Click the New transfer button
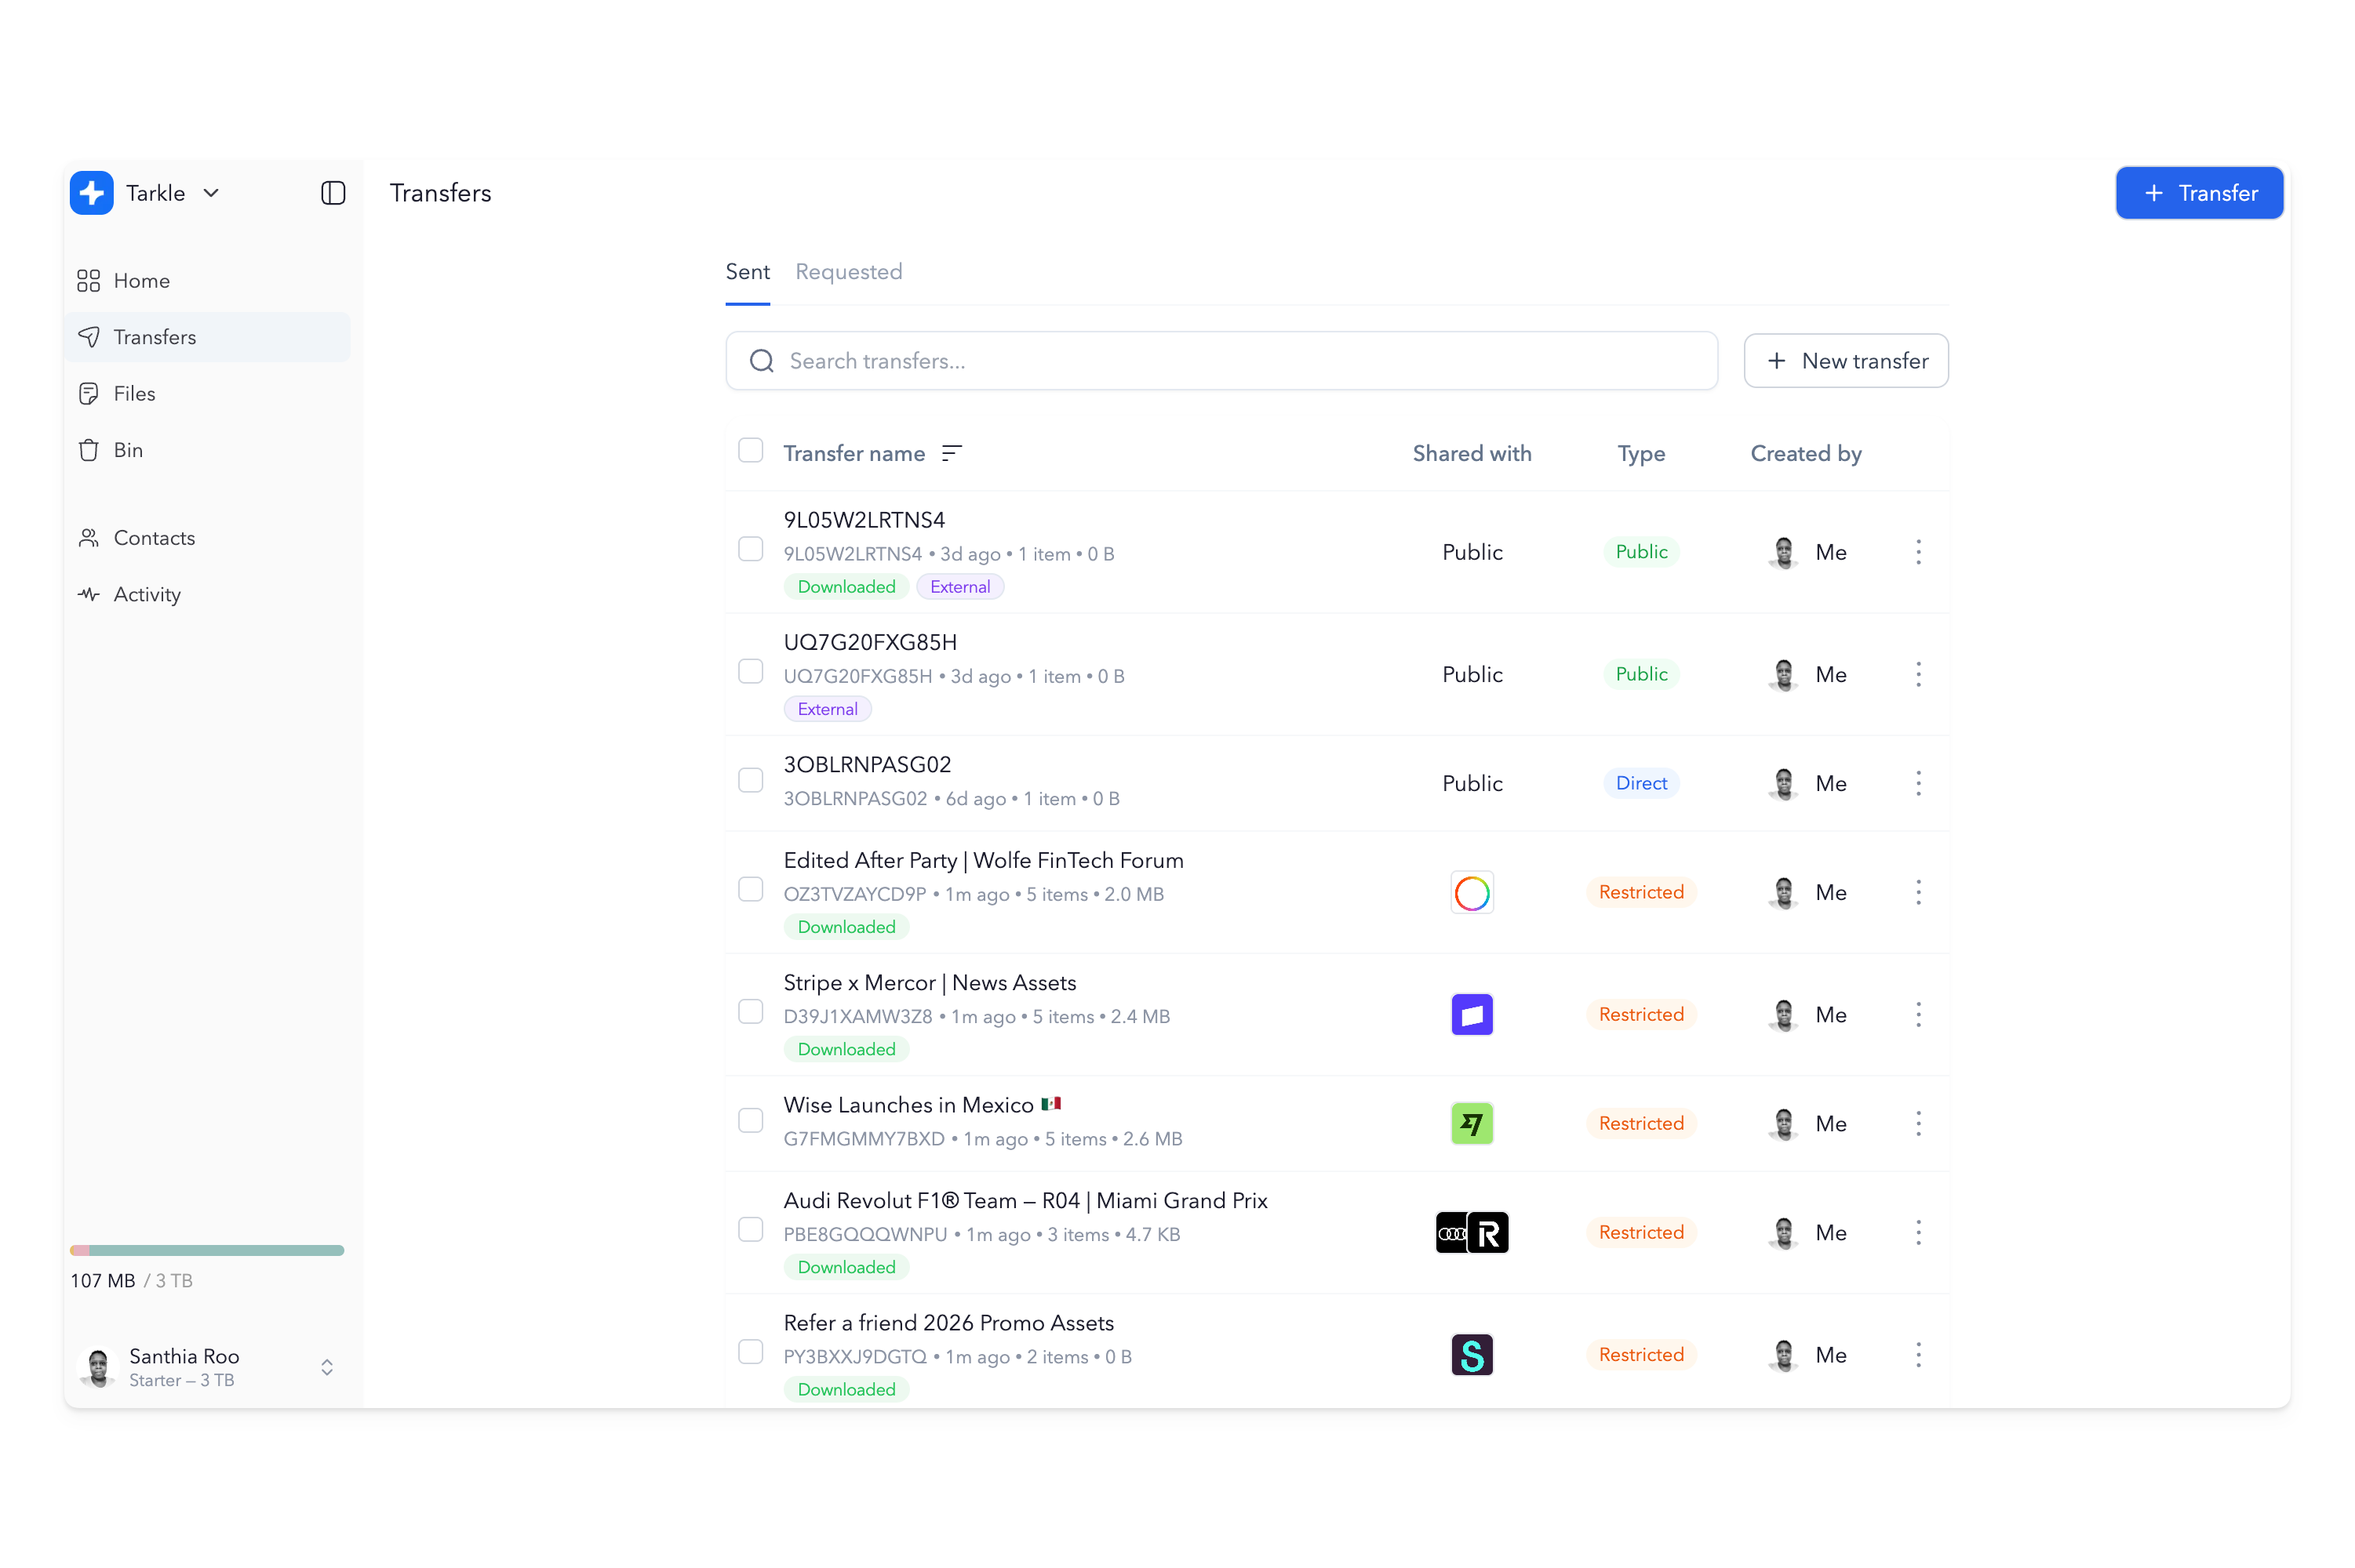 tap(1846, 361)
